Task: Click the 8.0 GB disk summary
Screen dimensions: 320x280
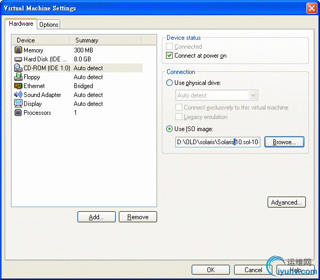Action: point(82,59)
